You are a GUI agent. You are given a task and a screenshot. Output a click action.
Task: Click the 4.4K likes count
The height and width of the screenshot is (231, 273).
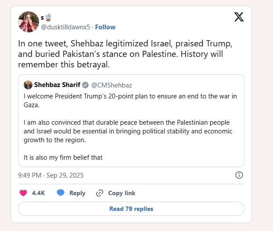39,193
